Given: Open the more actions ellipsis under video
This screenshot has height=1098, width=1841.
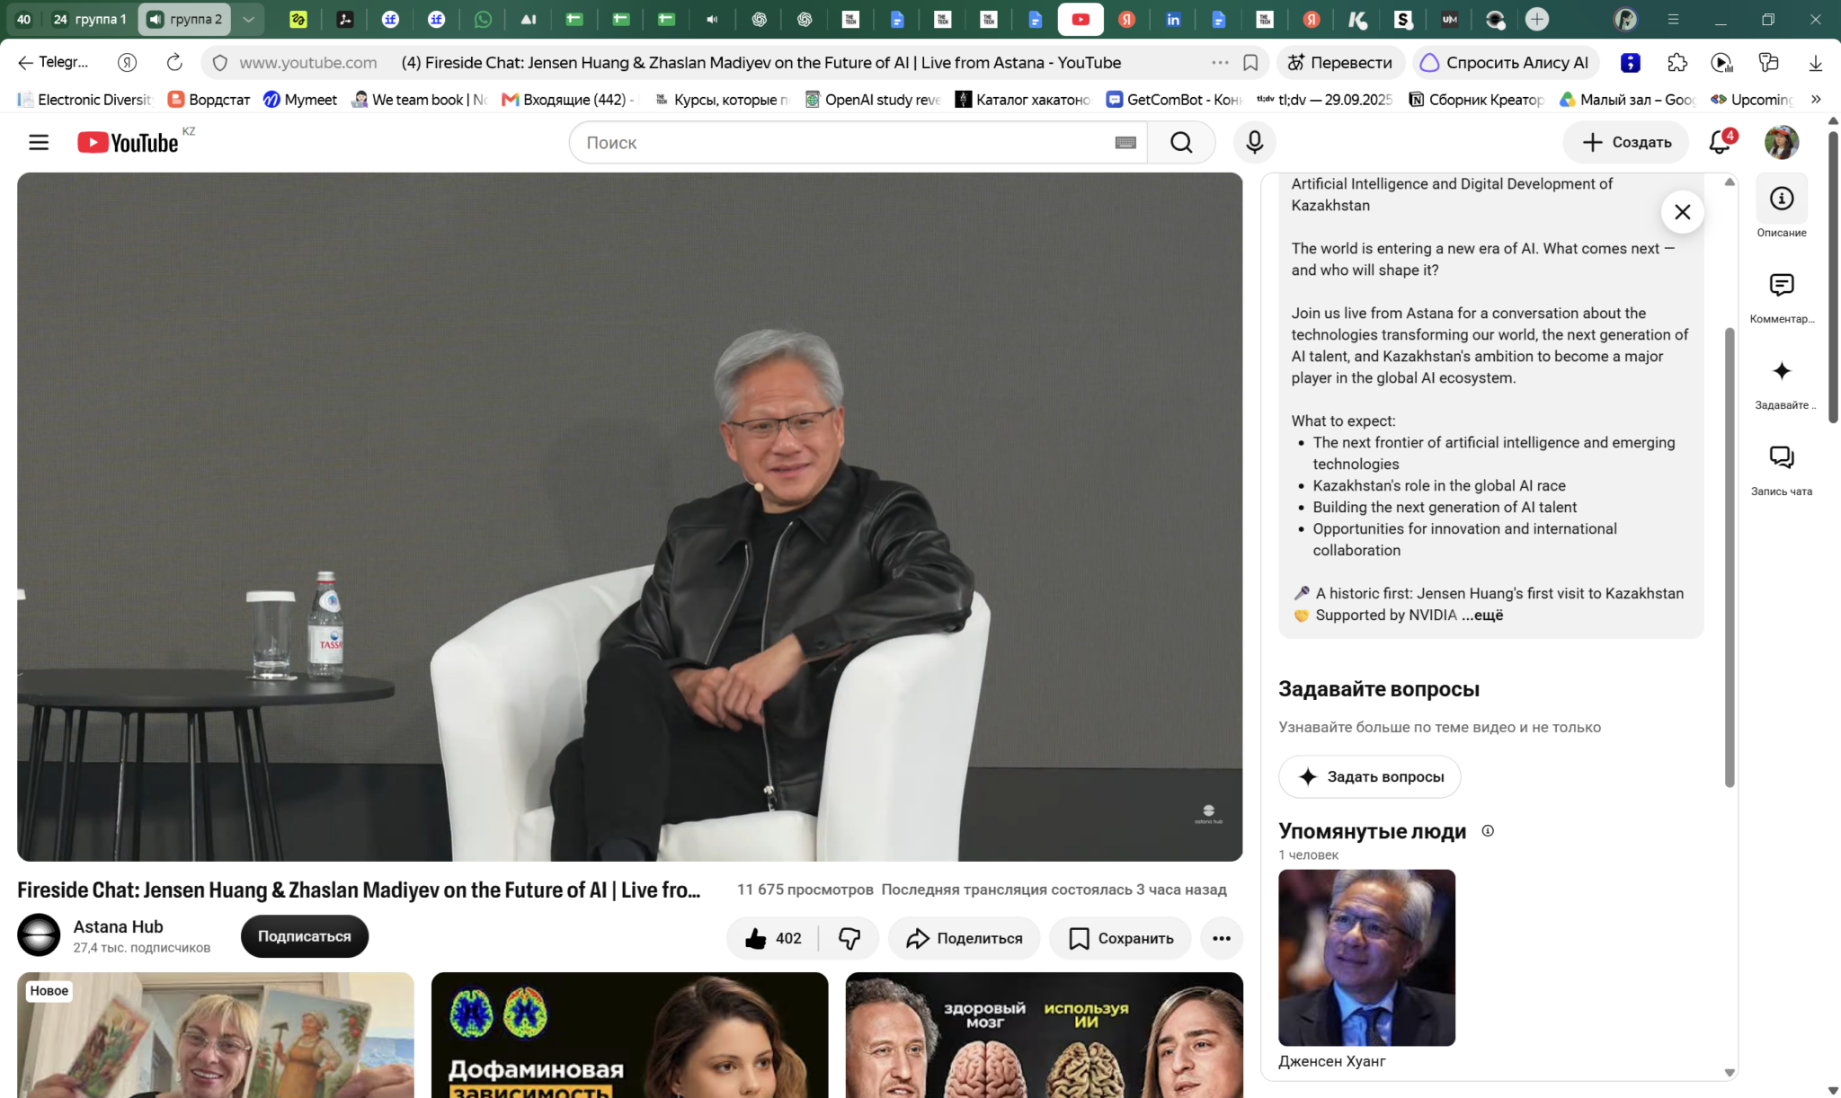Looking at the screenshot, I should pyautogui.click(x=1221, y=938).
